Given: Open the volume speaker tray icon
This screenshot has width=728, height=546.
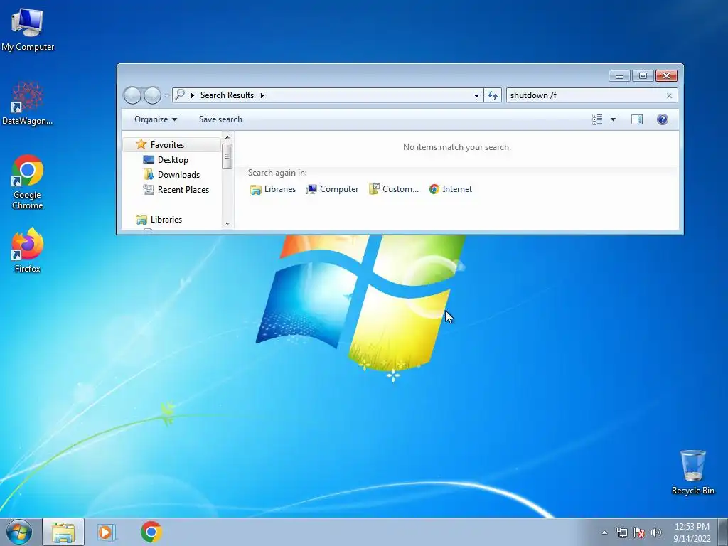Looking at the screenshot, I should coord(655,532).
